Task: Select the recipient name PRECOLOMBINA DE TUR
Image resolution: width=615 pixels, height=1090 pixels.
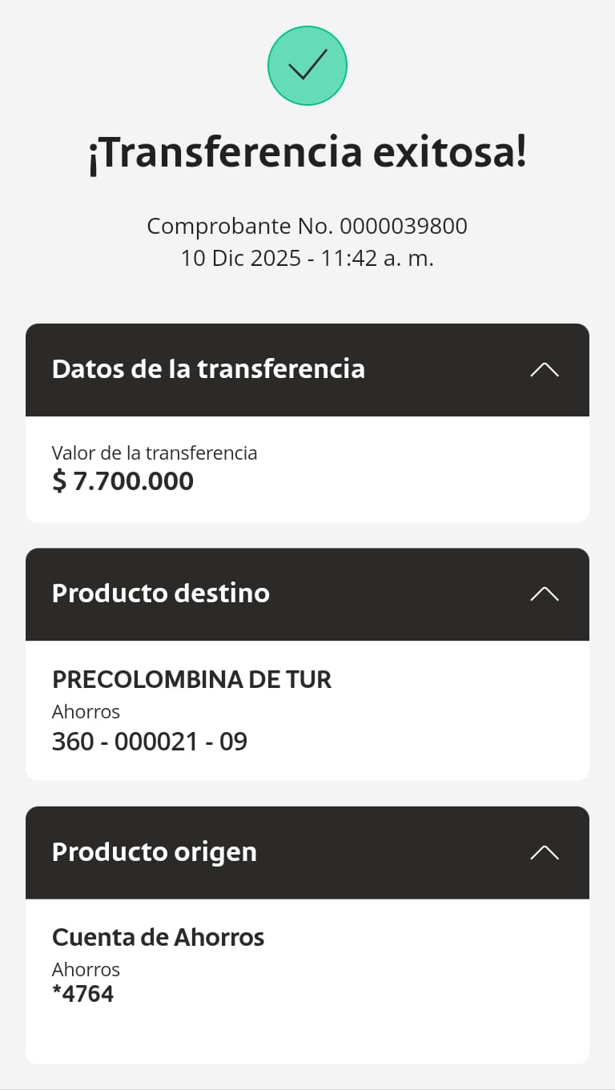Action: click(191, 680)
